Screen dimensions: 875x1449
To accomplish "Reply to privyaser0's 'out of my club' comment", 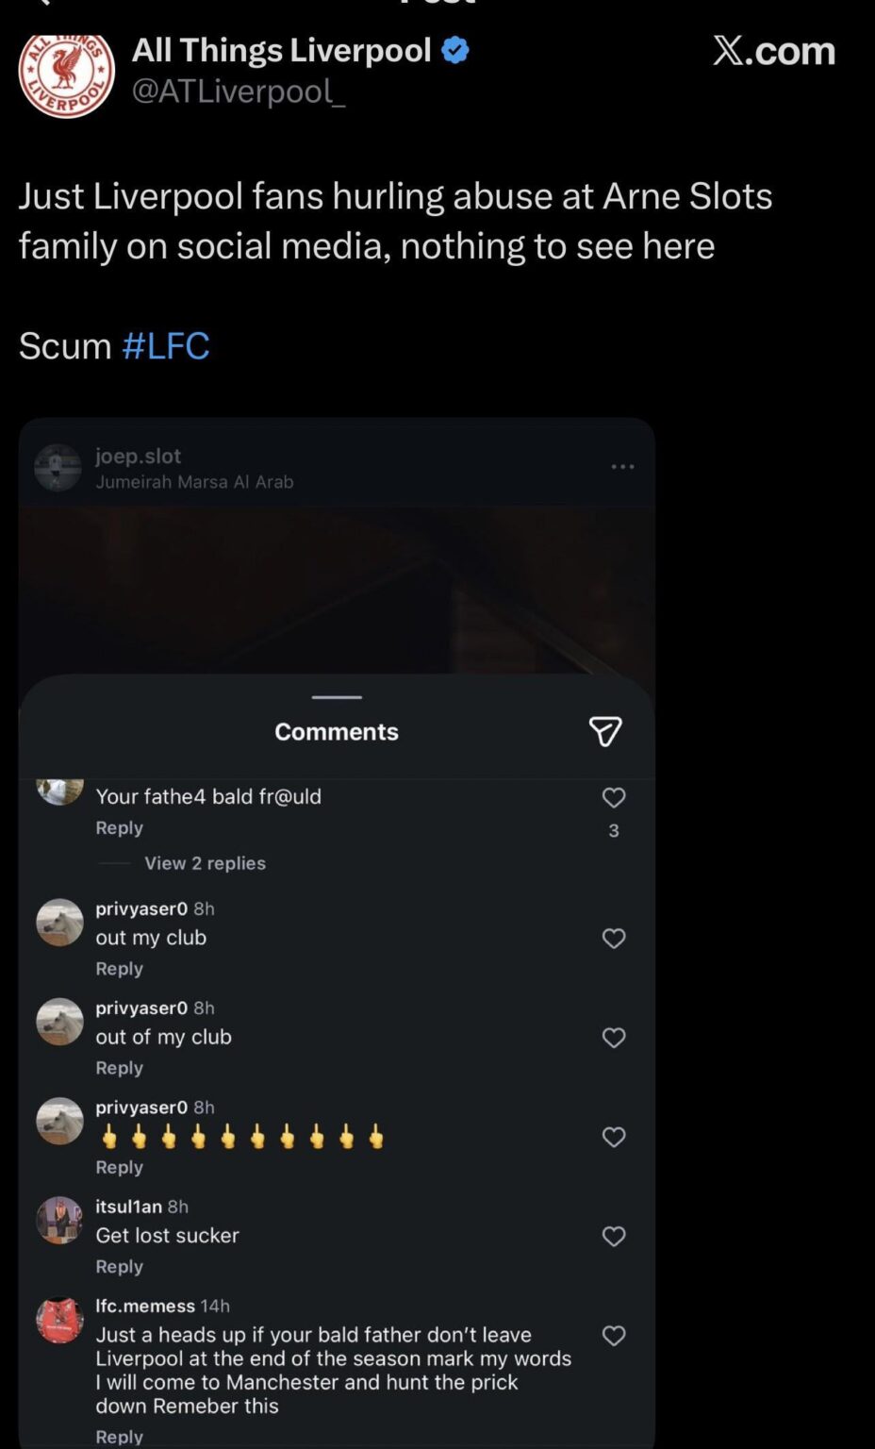I will click(x=119, y=1067).
